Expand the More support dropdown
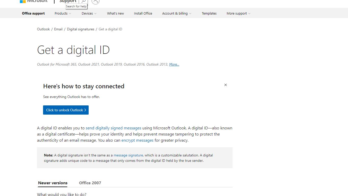Image resolution: width=348 pixels, height=196 pixels. 238,13
